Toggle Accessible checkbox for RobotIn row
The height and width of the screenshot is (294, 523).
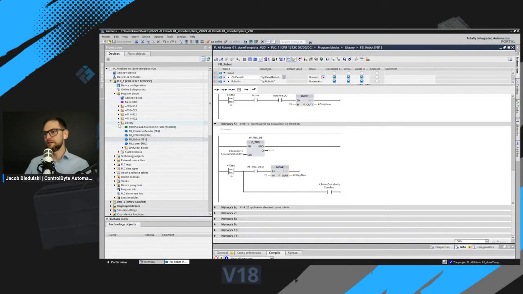tap(334, 81)
